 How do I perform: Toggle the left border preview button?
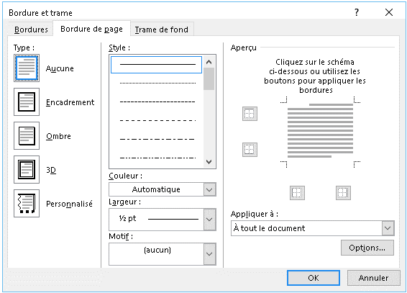[x=297, y=193]
